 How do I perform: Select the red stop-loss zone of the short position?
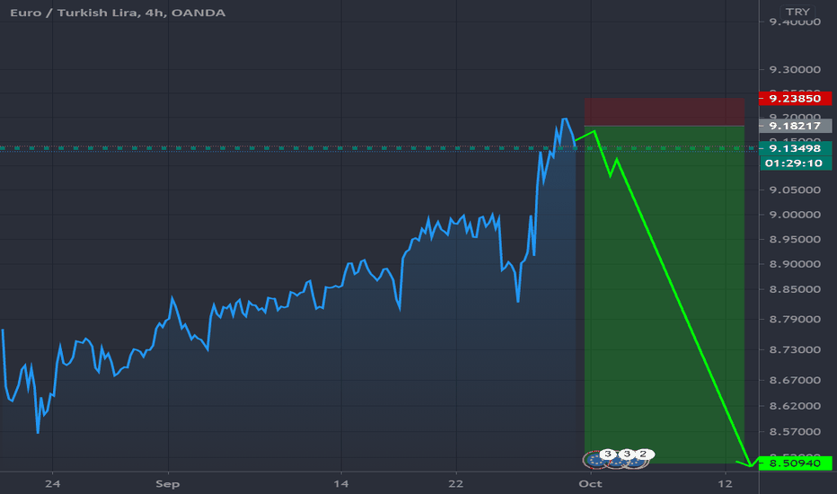[664, 111]
